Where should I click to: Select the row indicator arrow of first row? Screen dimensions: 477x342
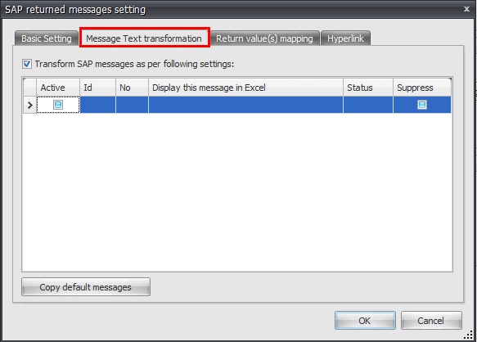(x=29, y=105)
